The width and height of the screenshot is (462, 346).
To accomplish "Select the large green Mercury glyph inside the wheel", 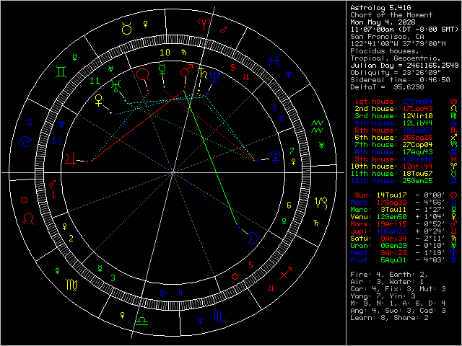I will tap(162, 69).
